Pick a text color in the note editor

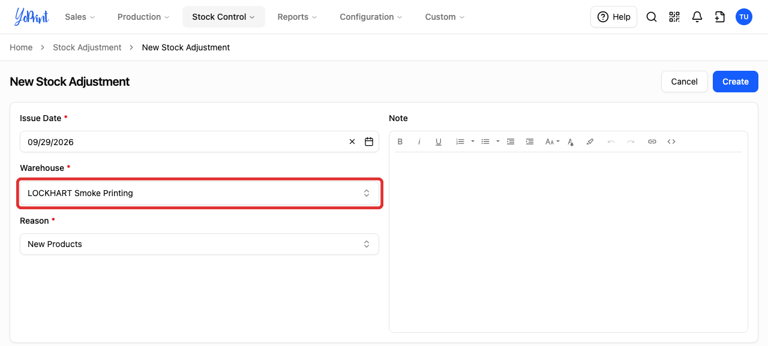pyautogui.click(x=571, y=142)
